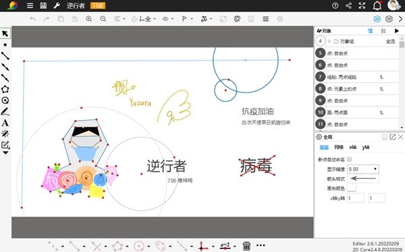
Task: Switch to the x-axis tab
Action: coord(352,148)
